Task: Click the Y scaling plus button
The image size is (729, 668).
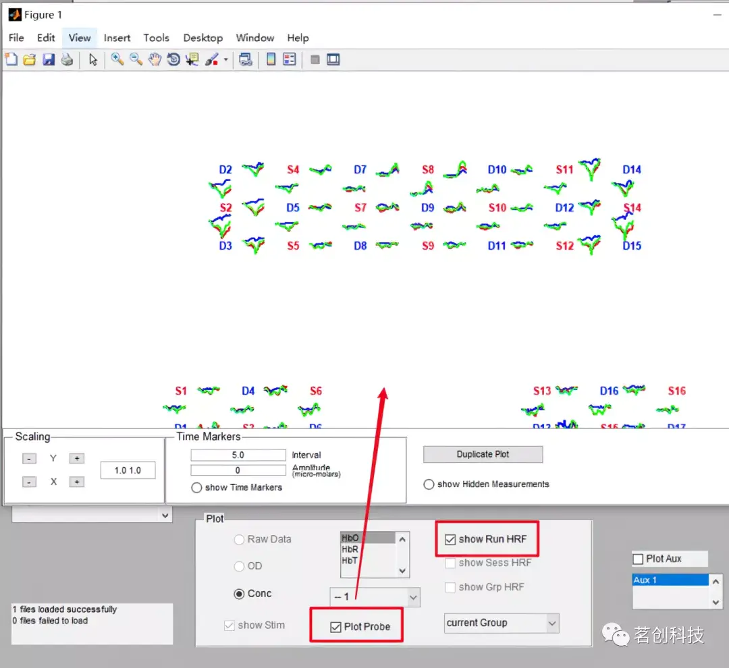Action: 77,458
